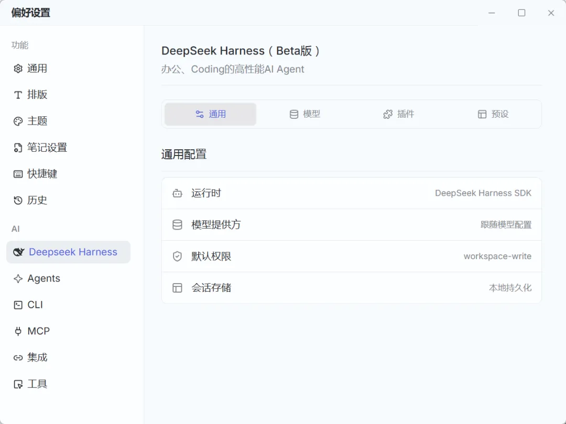Click the whale logo icon of Deepseek Harness
The height and width of the screenshot is (424, 566).
[x=19, y=252]
